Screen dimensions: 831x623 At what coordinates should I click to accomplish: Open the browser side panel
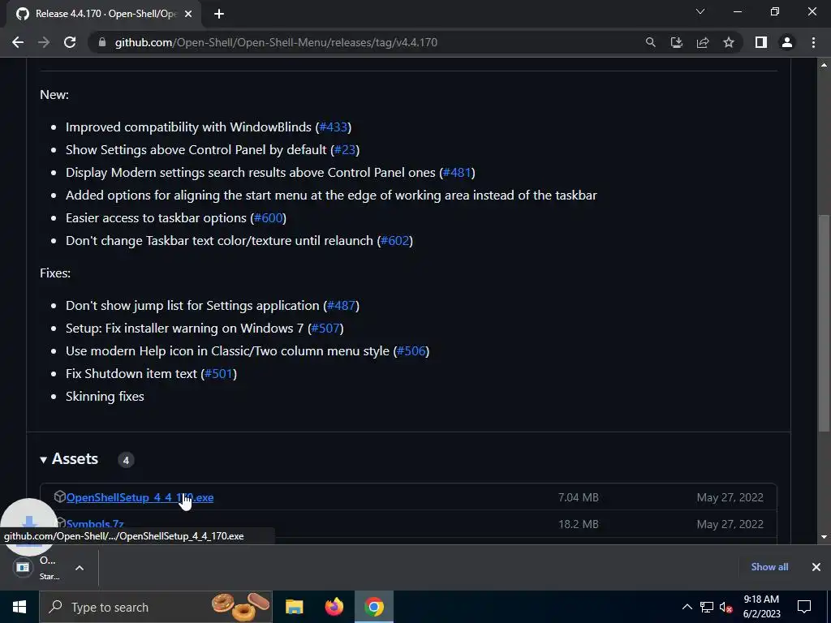click(x=761, y=42)
